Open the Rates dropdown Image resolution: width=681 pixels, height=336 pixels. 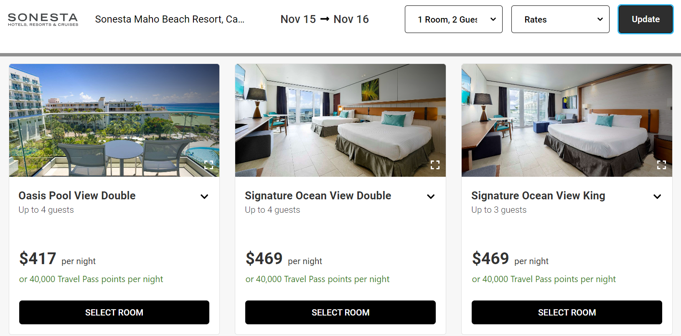(x=560, y=19)
